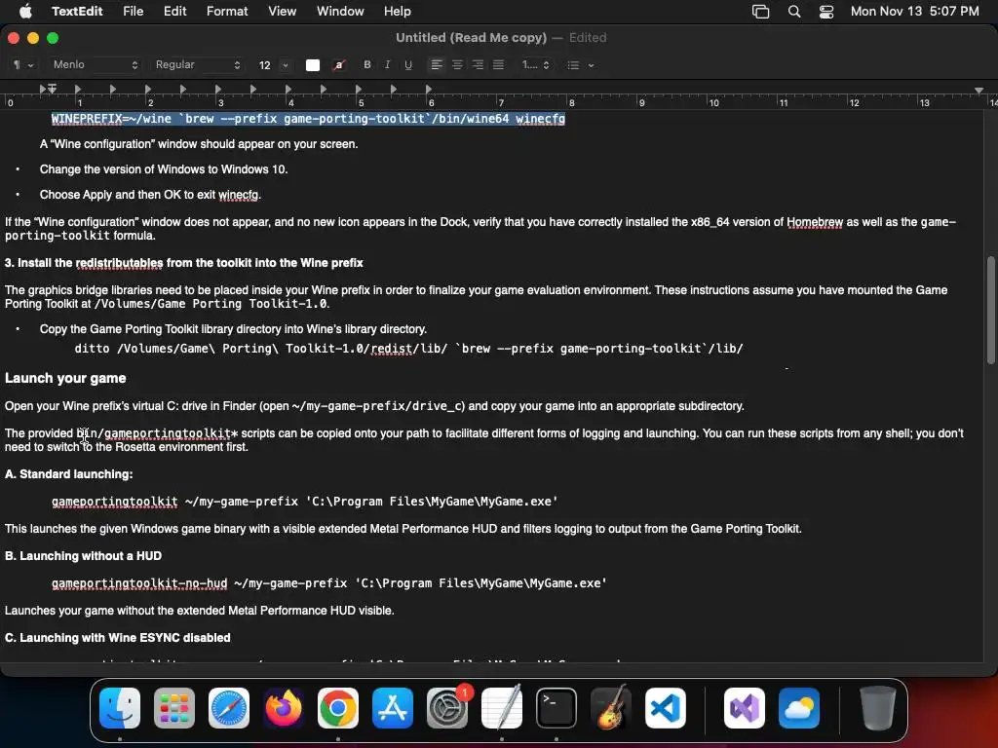Open the Regular typeface dropdown
The image size is (998, 748).
(197, 65)
